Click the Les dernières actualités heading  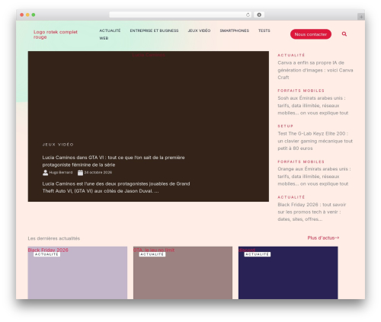tap(54, 238)
